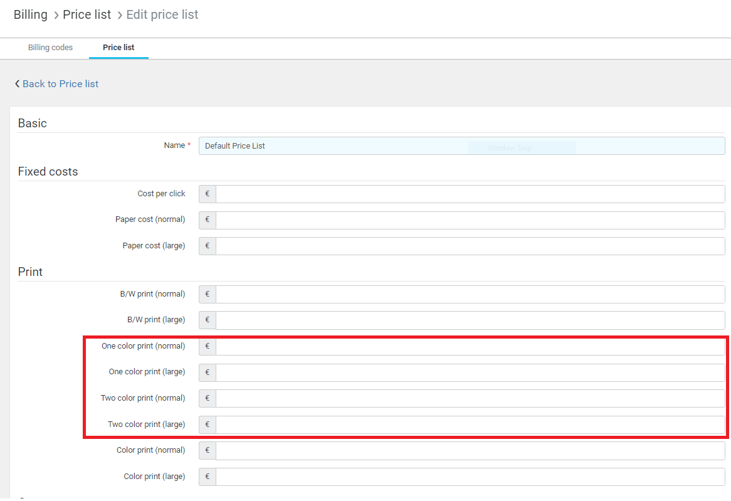Click the Billing breadcrumb

(x=31, y=14)
